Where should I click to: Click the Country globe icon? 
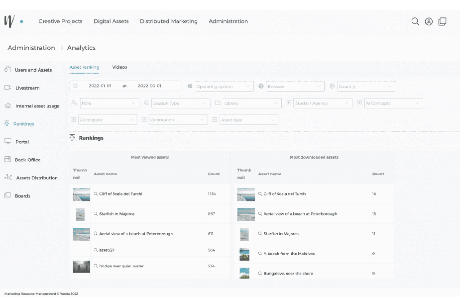pos(332,86)
